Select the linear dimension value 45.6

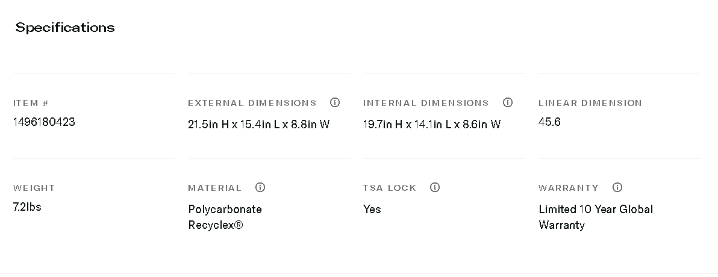click(549, 122)
